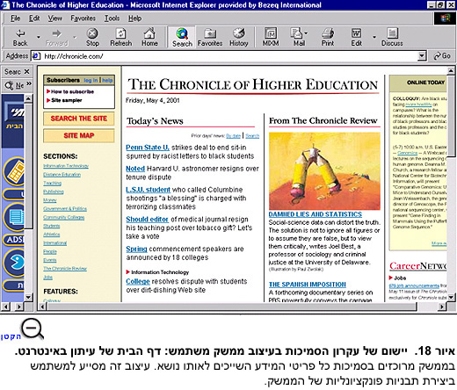This screenshot has width=457, height=390.
Task: Open the Government & Politics section link
Action: (x=65, y=209)
